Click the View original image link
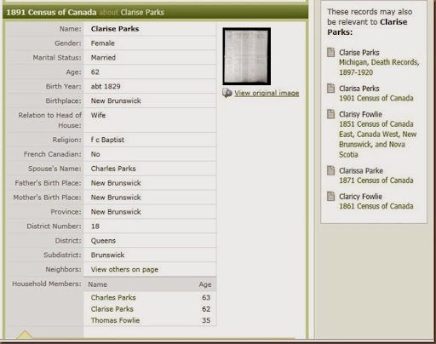Viewport: 436px width, 344px height. coord(267,93)
